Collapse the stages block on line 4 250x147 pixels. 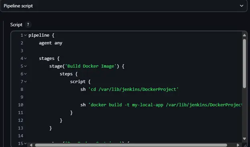coord(25,58)
